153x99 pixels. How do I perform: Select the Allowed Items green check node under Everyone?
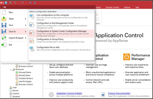click(x=23, y=72)
